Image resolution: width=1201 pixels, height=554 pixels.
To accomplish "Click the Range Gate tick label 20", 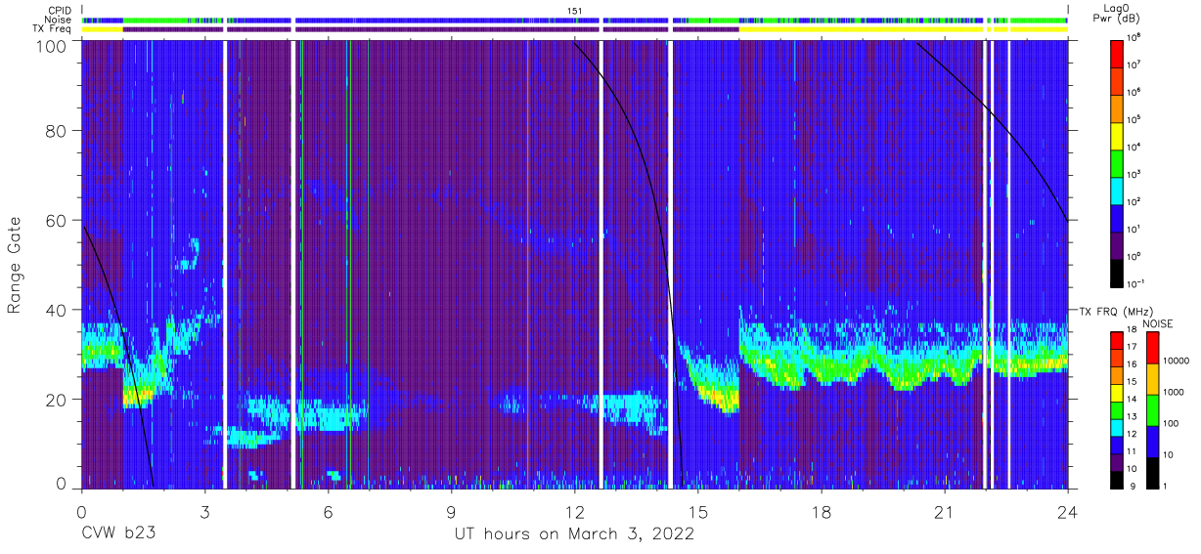I will click(57, 400).
